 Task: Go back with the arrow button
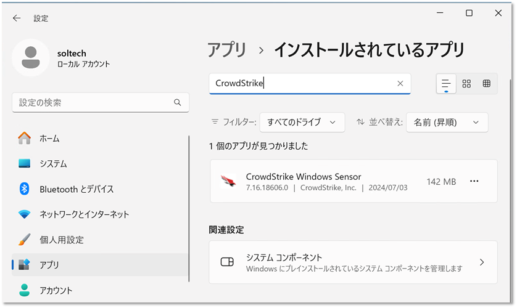click(x=17, y=18)
